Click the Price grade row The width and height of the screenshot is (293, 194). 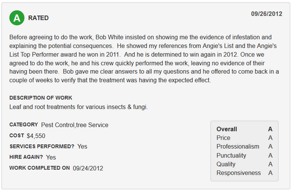click(x=244, y=138)
